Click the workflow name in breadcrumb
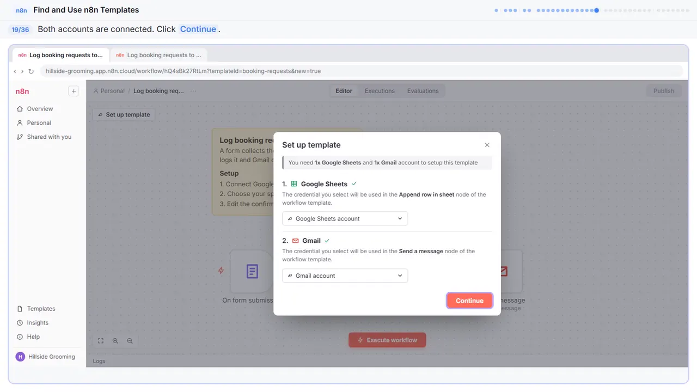This screenshot has width=697, height=392. (x=158, y=91)
